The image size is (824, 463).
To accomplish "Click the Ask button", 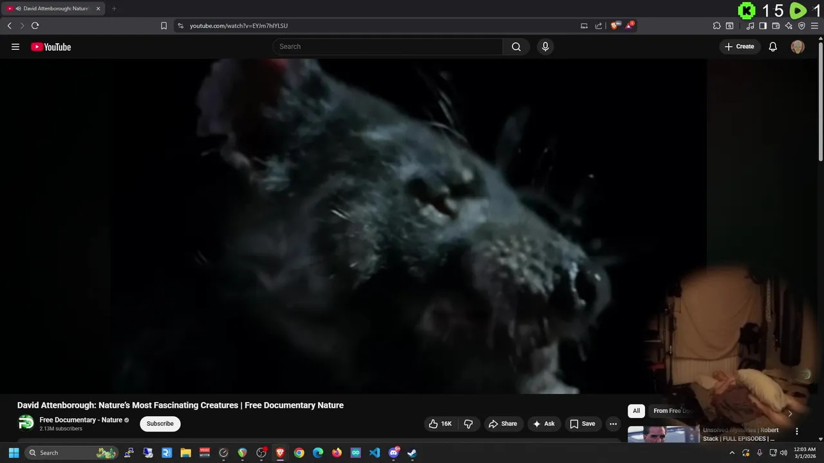I will (x=543, y=424).
